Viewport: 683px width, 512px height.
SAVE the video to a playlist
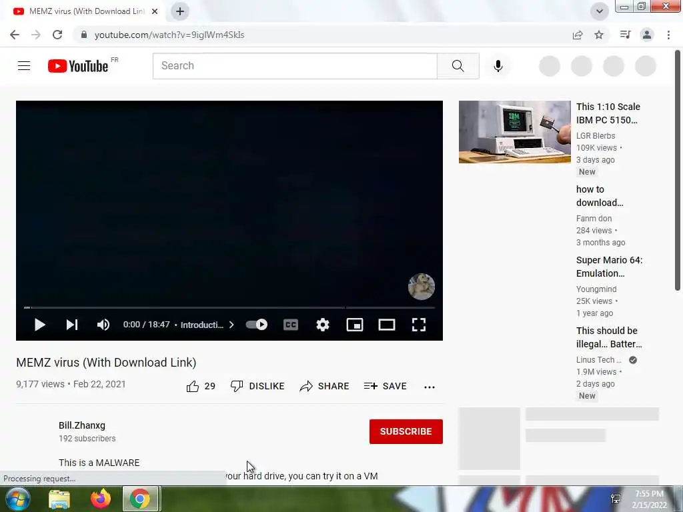click(x=385, y=386)
